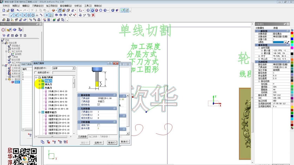Click the 取消(C) button in the dialog
The image size is (294, 165).
[112, 142]
